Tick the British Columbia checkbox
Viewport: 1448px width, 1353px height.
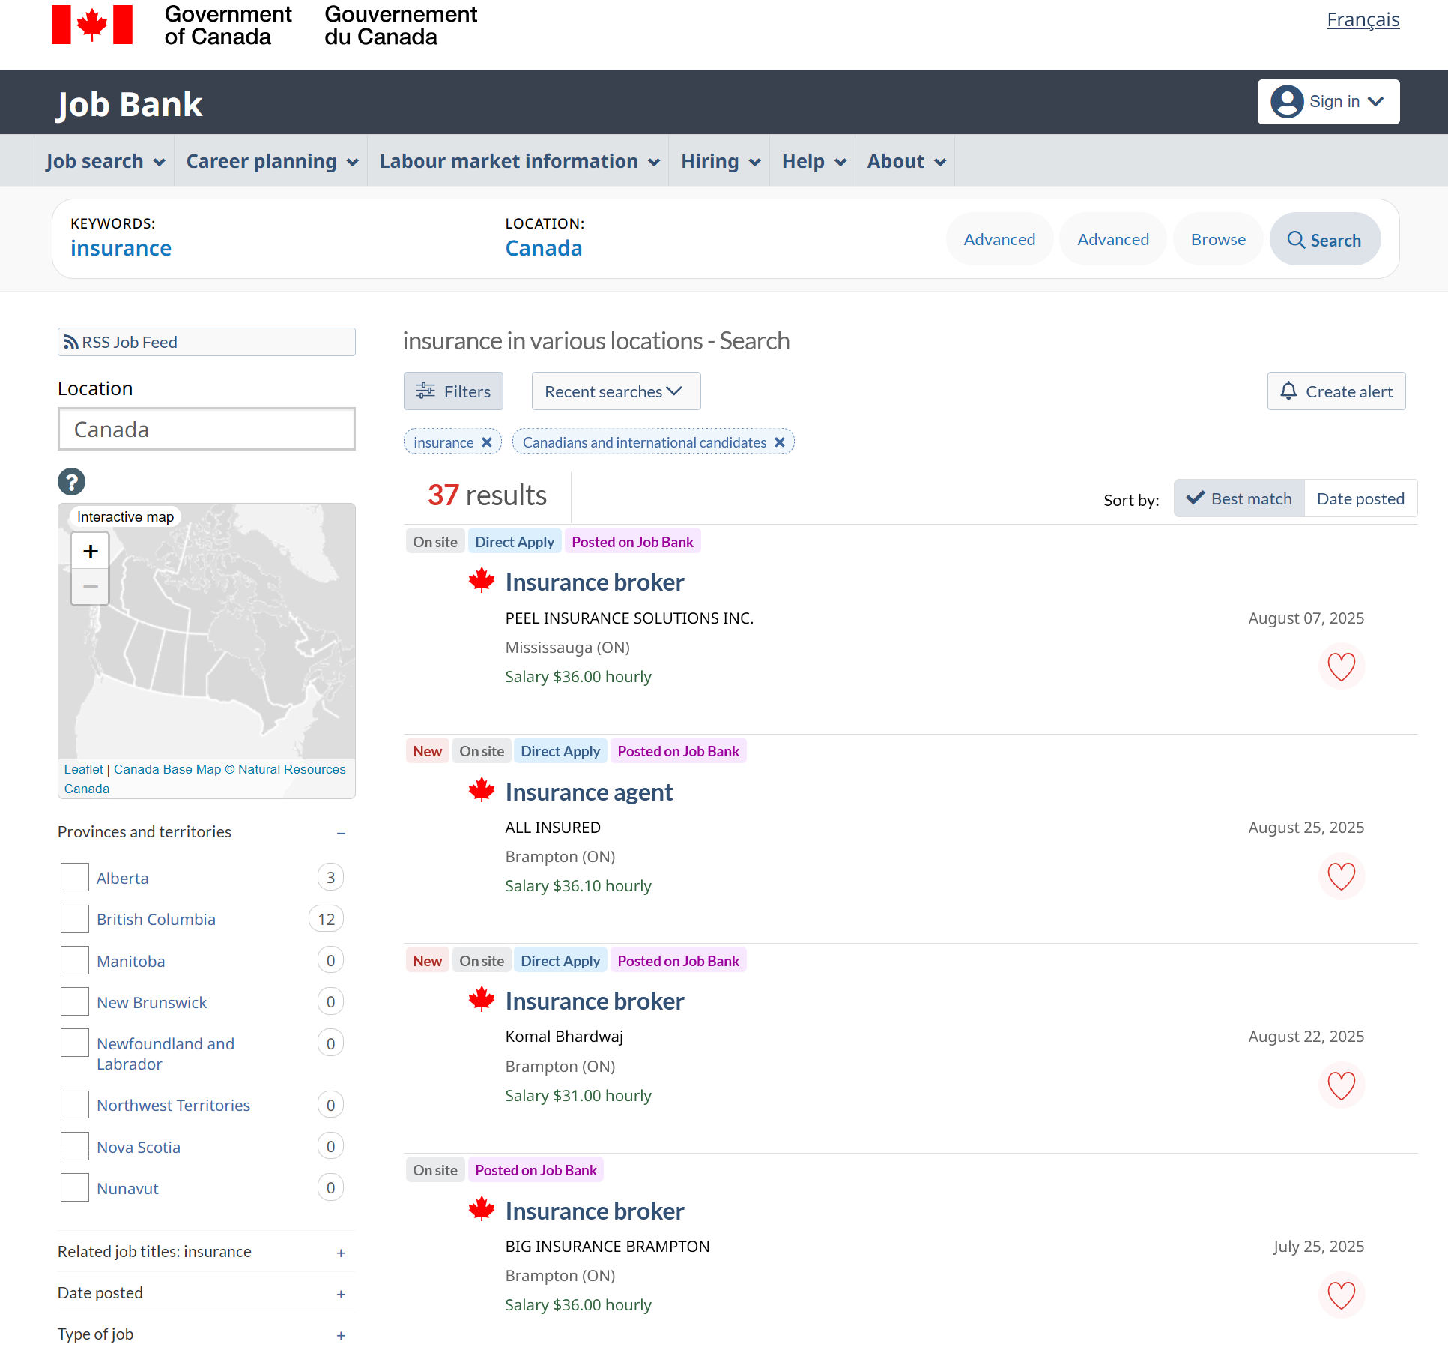tap(75, 919)
